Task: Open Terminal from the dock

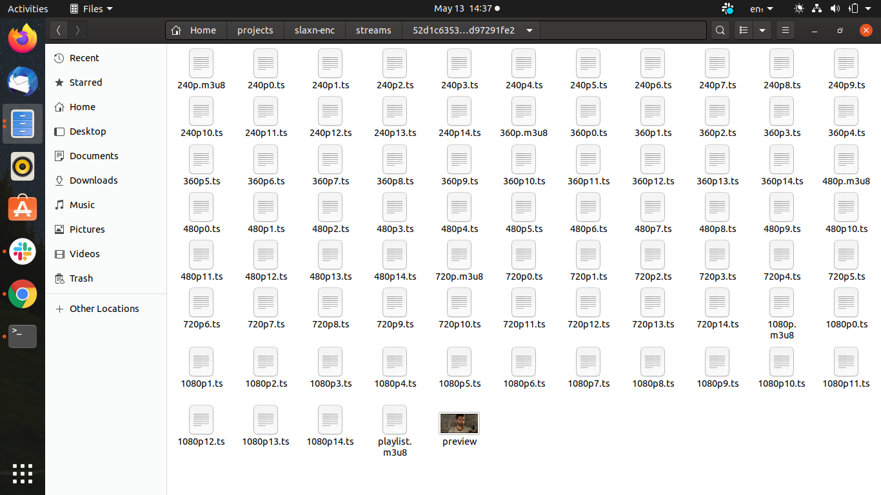Action: pos(23,336)
